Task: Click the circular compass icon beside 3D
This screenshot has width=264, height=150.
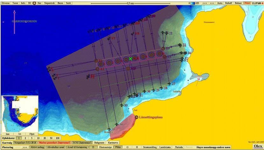Action: [x=34, y=3]
